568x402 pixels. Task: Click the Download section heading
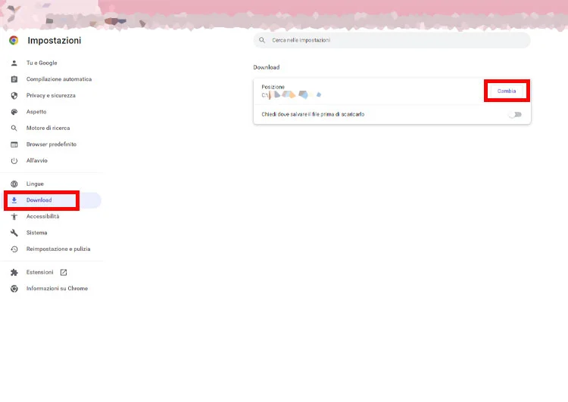(267, 67)
